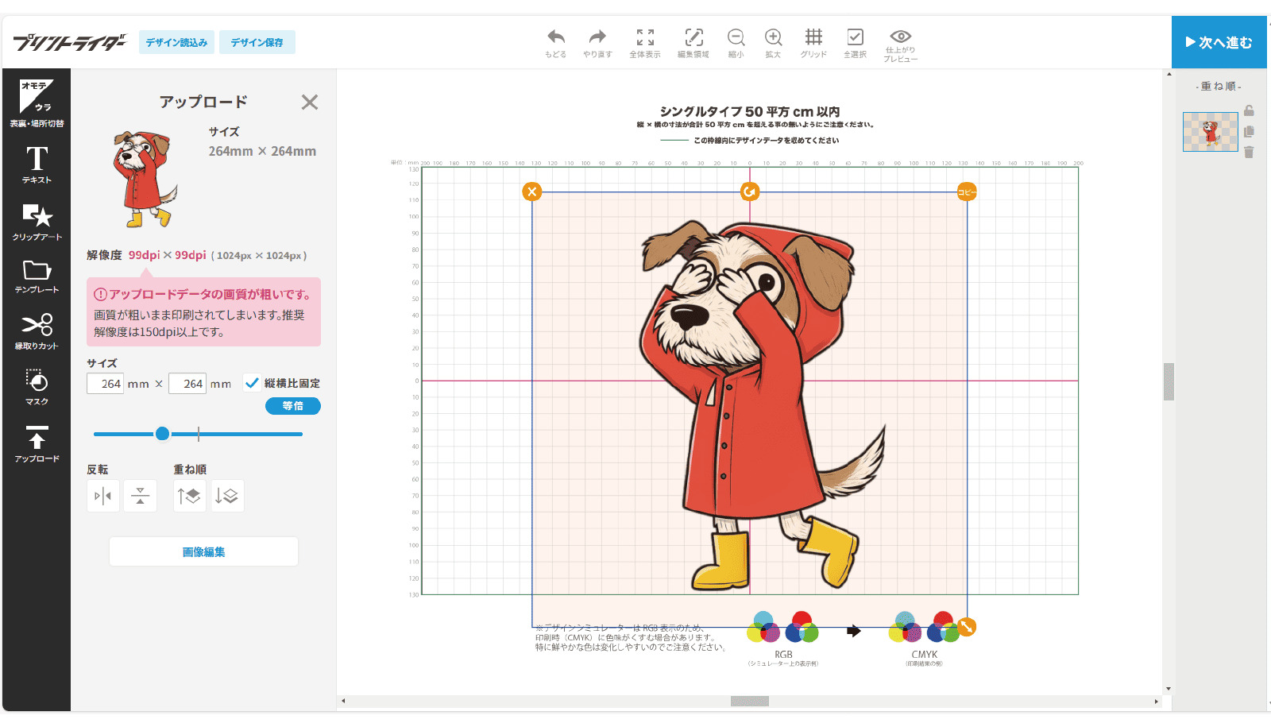Viewport: 1271px width, 727px height.
Task: Click the width input field showing 264
Action: (x=106, y=384)
